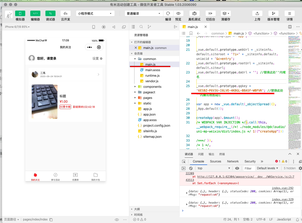The height and width of the screenshot is (223, 302).
Task: Toggle the 模拟器 simulator panel button
Action: (x=20, y=13)
